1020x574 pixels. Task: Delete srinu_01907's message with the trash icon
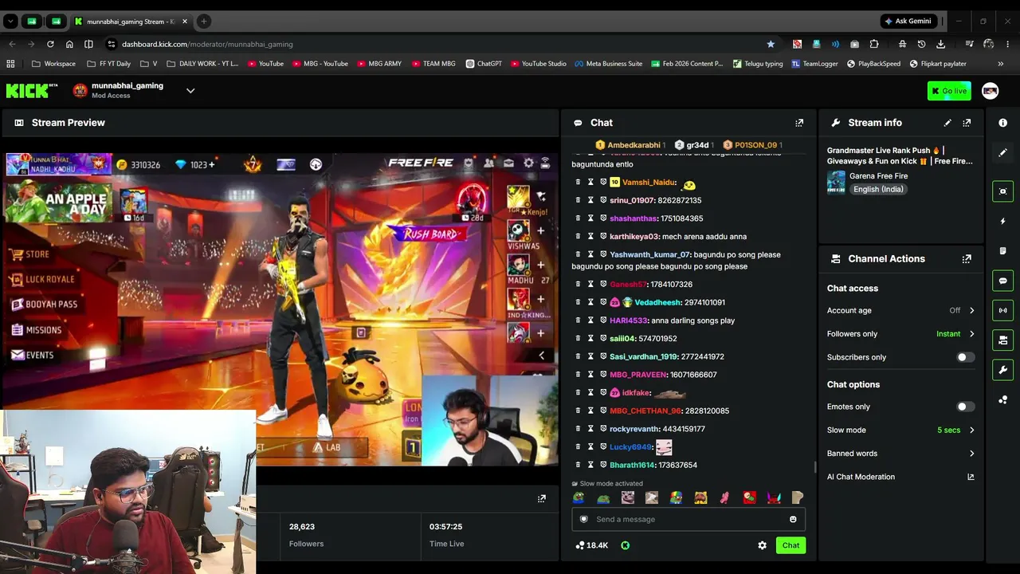click(x=578, y=200)
